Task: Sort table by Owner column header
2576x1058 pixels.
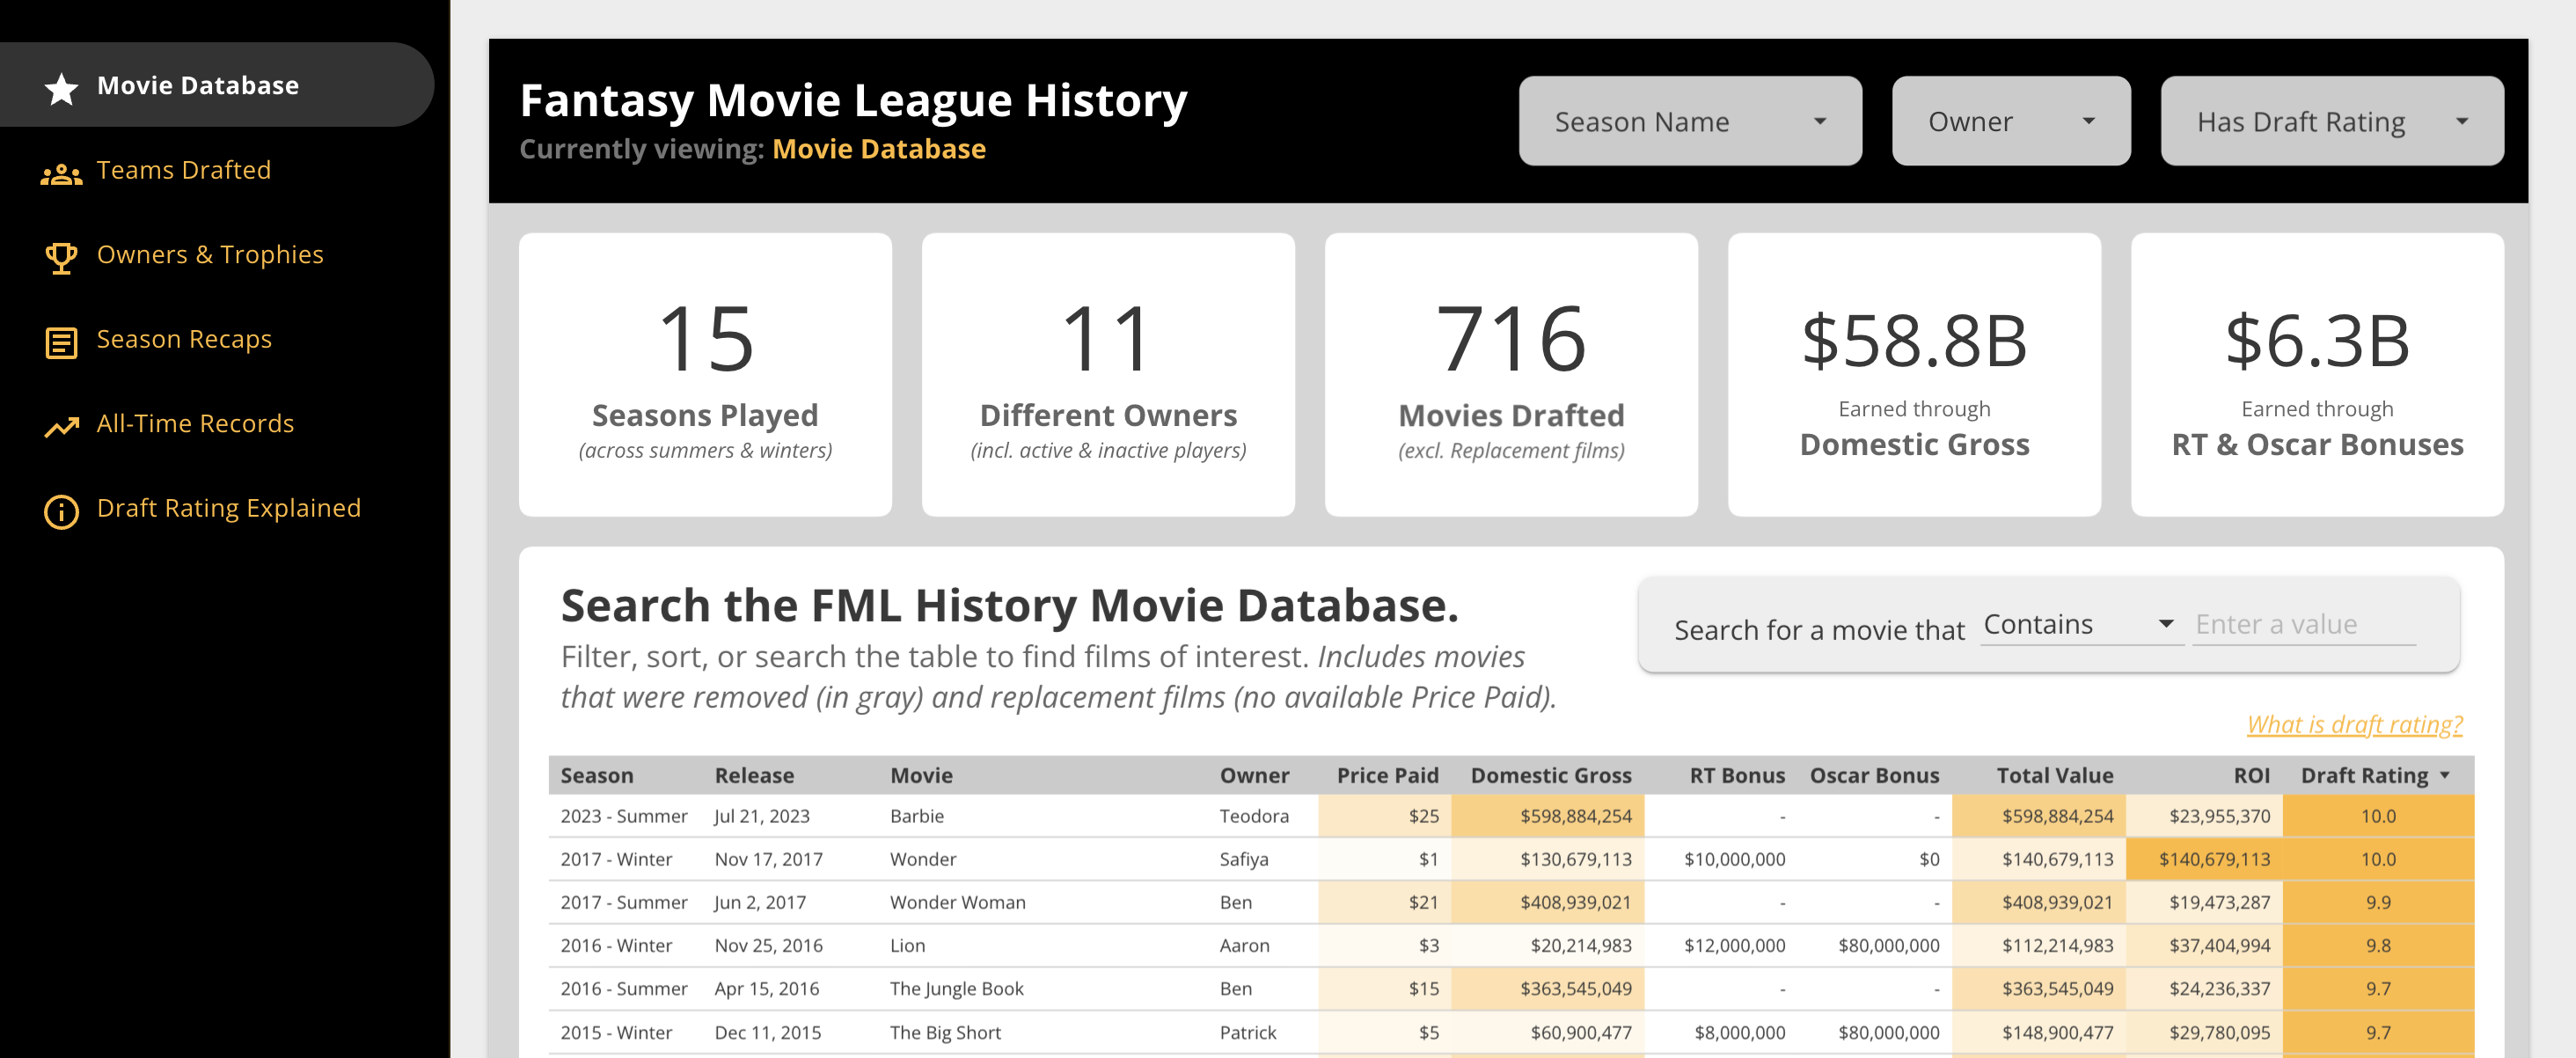Action: 1254,775
